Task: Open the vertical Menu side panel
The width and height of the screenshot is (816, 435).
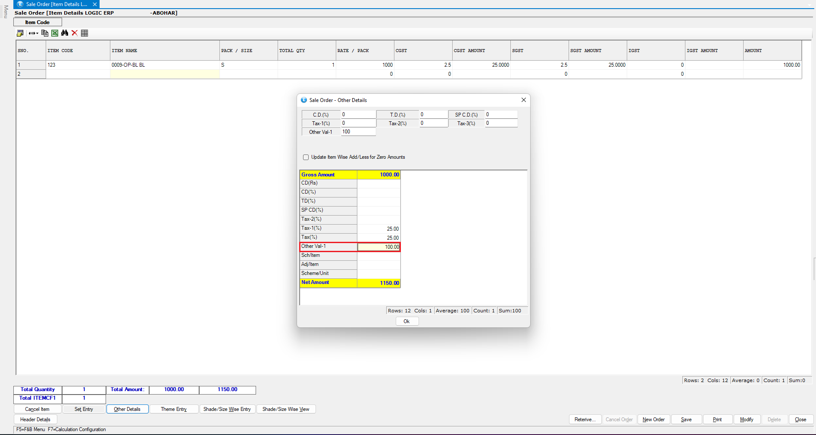Action: coord(6,12)
